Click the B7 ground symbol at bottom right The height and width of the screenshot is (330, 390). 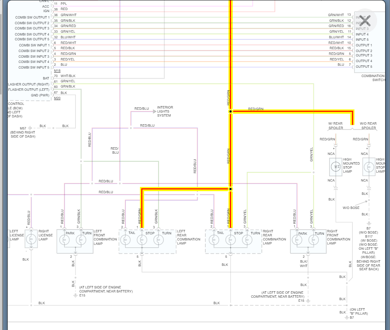(x=347, y=318)
